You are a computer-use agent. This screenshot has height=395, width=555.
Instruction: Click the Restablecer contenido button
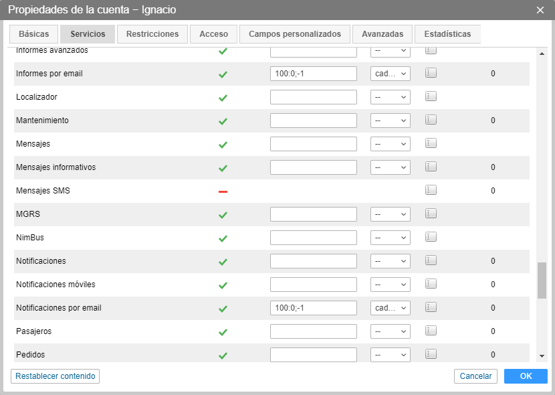[x=55, y=376]
